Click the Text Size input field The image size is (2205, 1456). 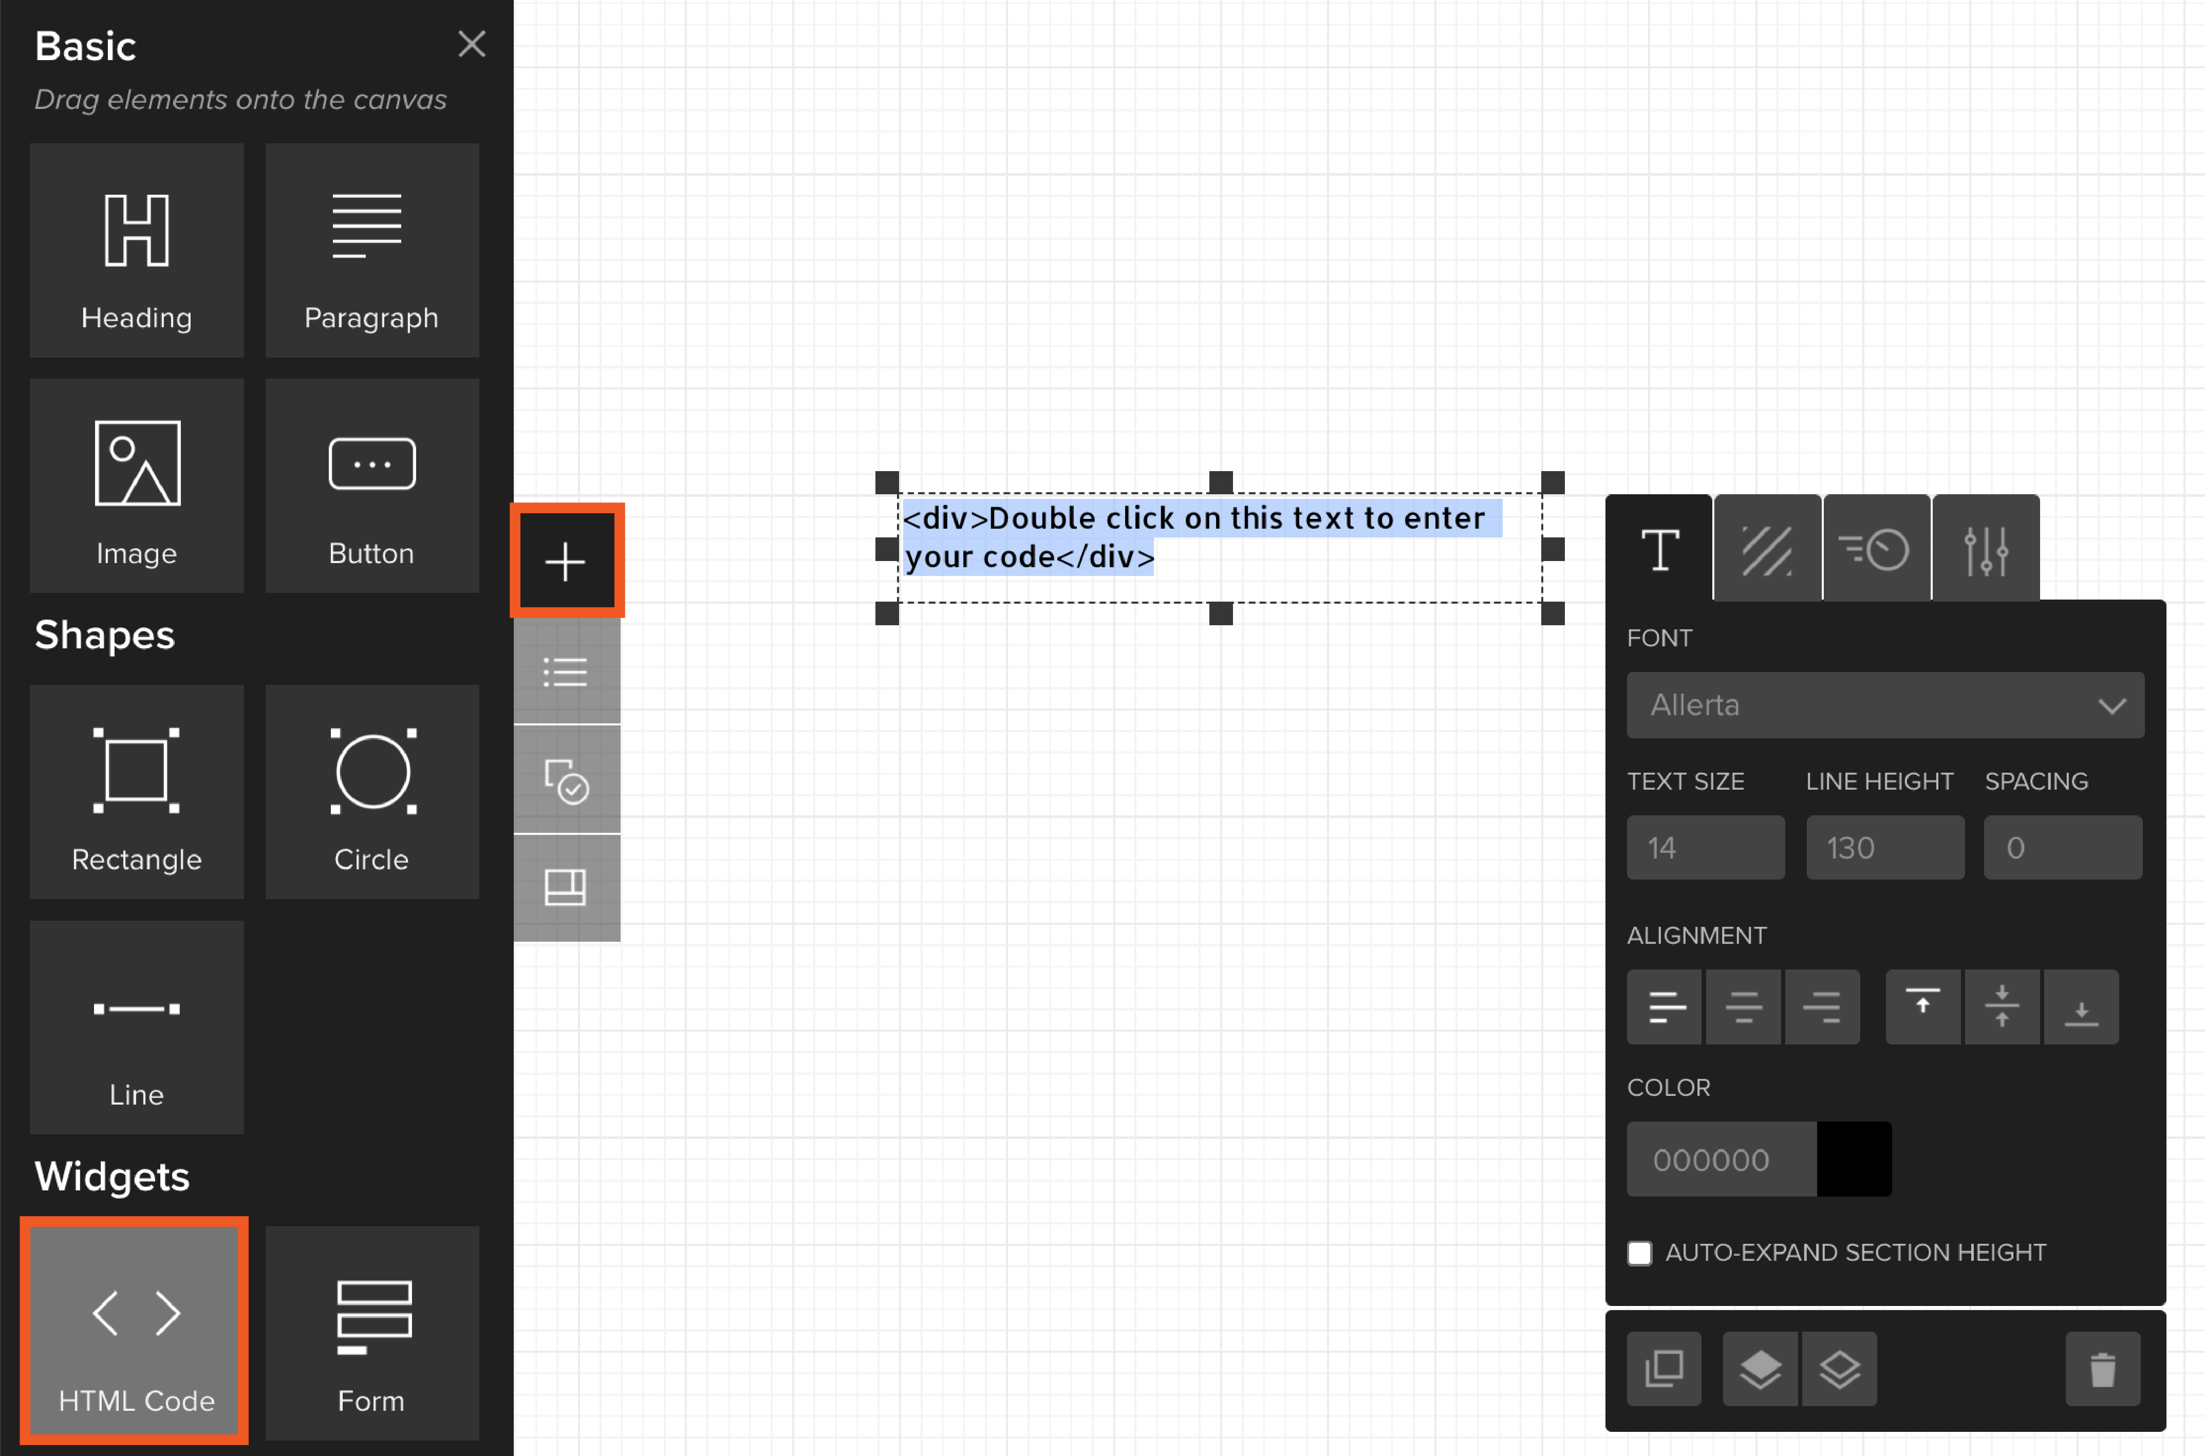click(1705, 847)
